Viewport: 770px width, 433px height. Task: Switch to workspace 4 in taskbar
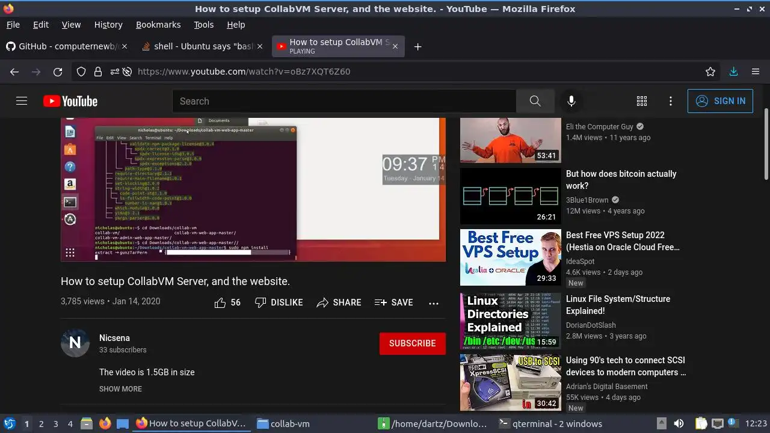point(70,424)
